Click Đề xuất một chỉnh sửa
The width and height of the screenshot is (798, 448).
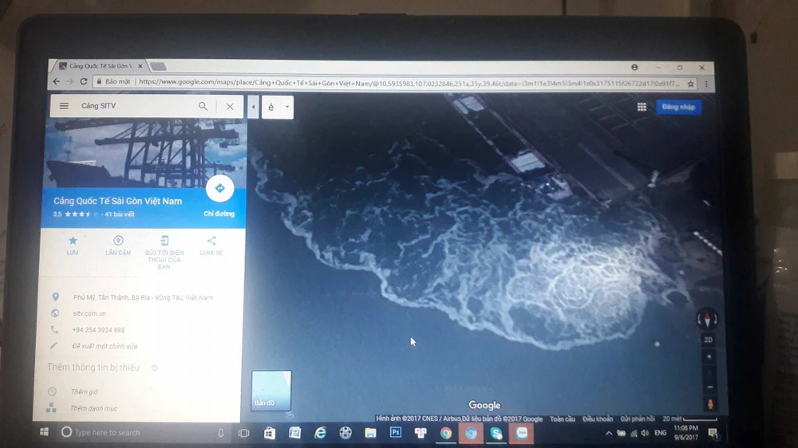[x=105, y=346]
